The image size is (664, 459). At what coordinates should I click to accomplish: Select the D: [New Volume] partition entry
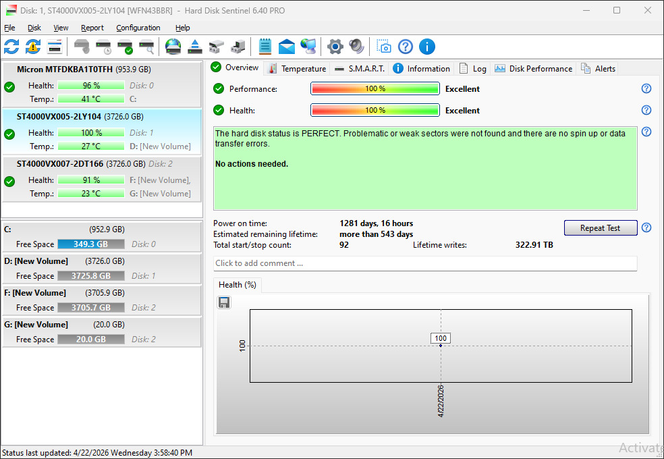102,269
